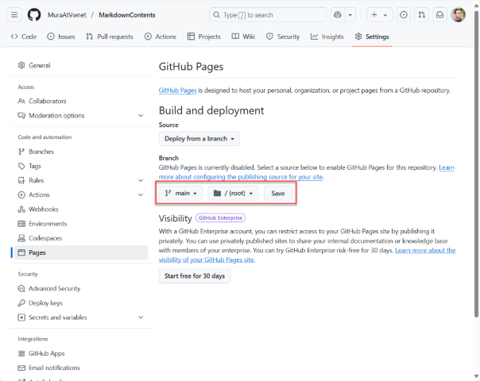Screen dimensions: 480x381
Task: Click the Deploy keys key icon
Action: [x=21, y=303]
